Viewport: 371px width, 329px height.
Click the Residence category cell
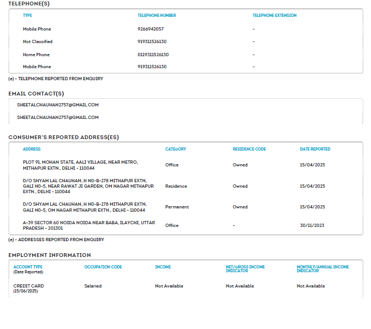(176, 186)
